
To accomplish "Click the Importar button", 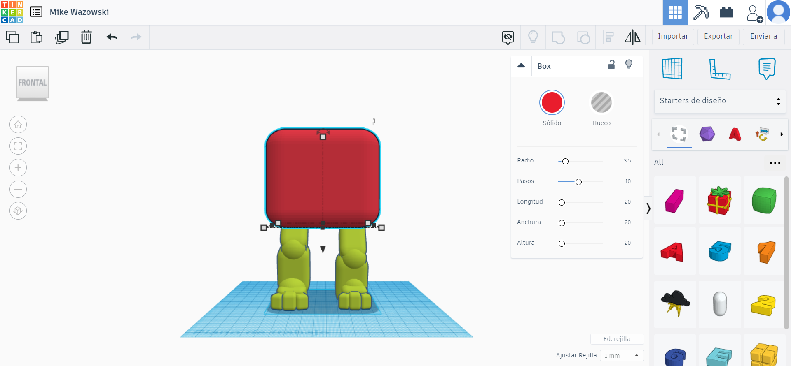I will pyautogui.click(x=673, y=36).
